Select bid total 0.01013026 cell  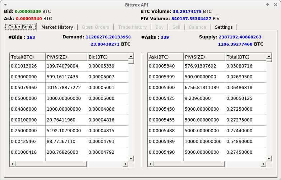[27, 66]
